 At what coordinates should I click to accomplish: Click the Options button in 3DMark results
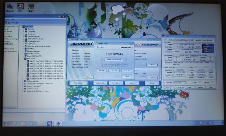[x=152, y=77]
